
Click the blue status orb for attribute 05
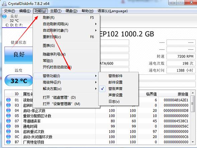point(8,116)
